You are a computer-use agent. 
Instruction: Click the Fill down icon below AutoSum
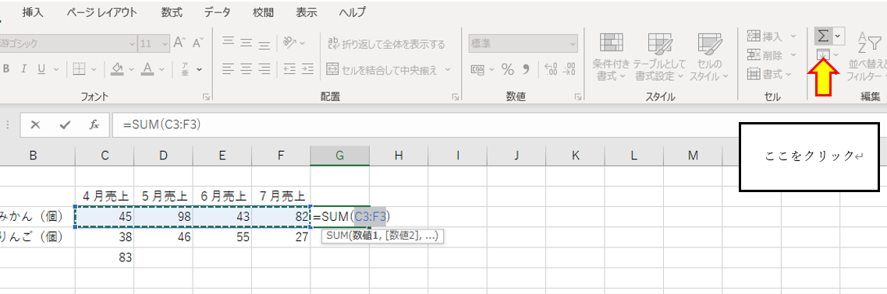823,54
